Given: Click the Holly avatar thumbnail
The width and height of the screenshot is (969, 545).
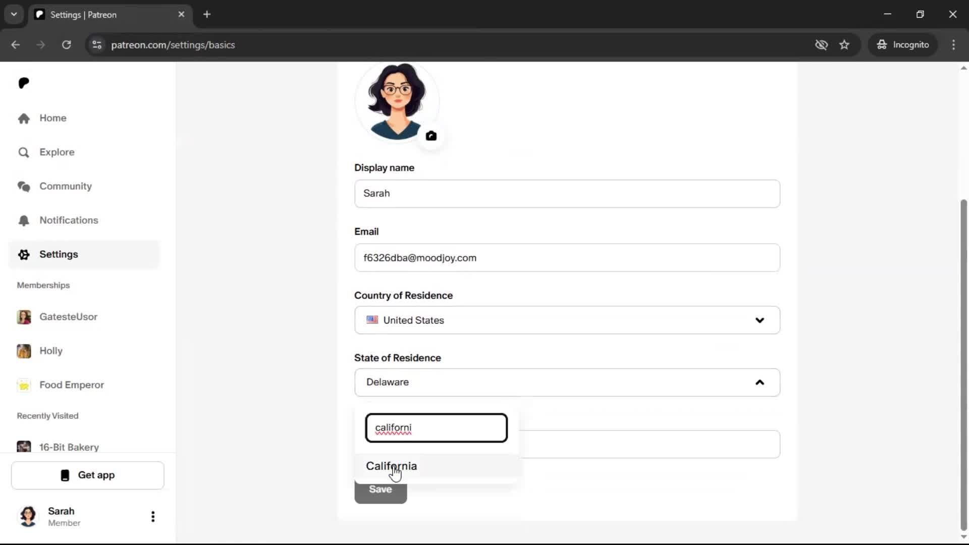Looking at the screenshot, I should click(x=24, y=351).
